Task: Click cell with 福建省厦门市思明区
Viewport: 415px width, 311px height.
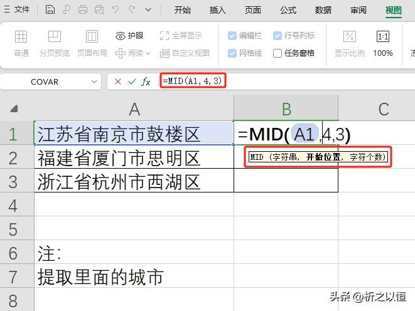Action: [x=134, y=157]
